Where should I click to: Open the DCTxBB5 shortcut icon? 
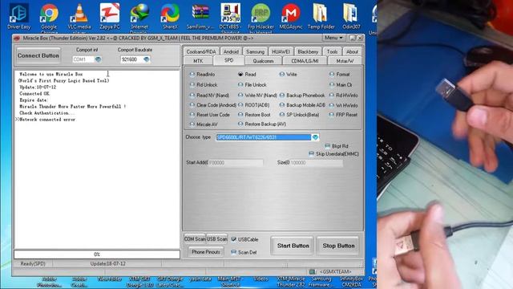(x=230, y=17)
